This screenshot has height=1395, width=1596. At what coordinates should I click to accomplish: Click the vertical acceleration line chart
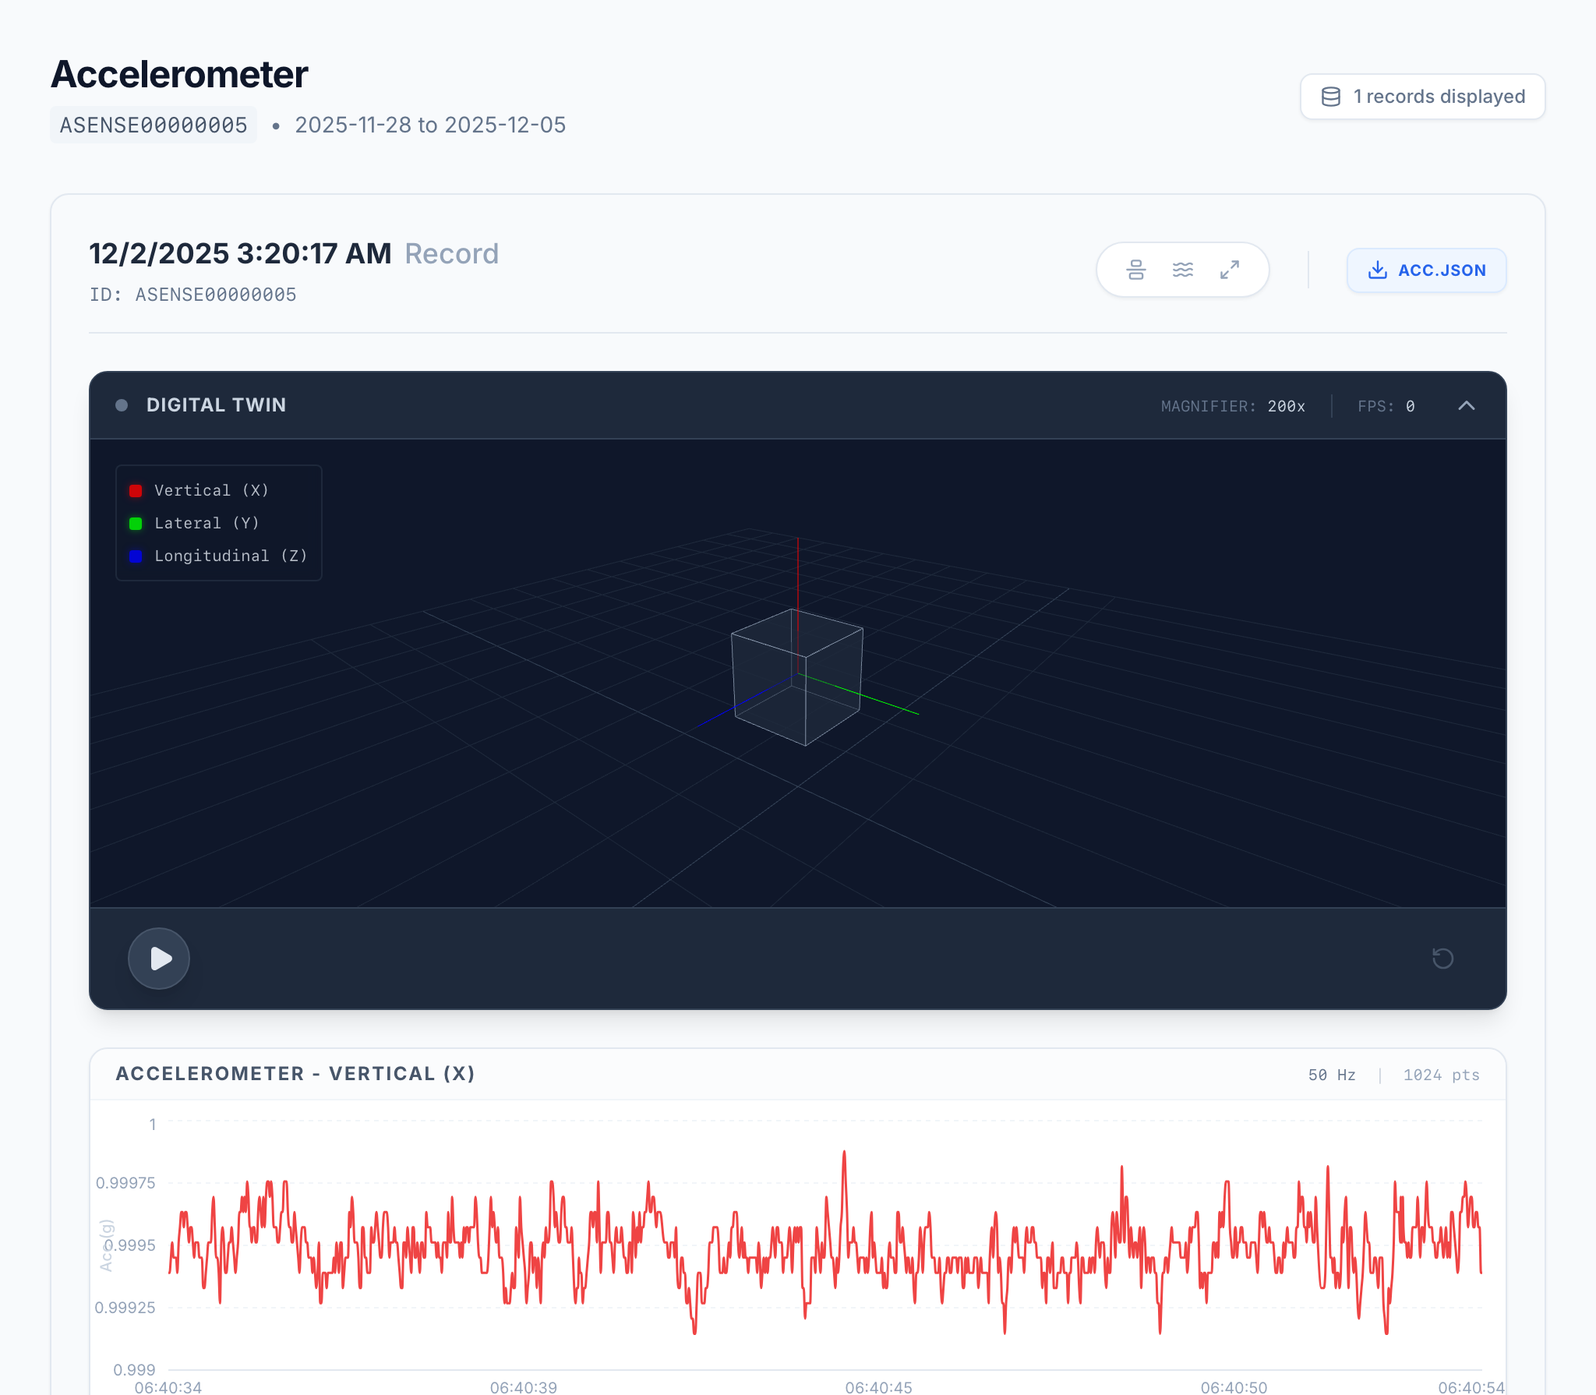point(824,1244)
